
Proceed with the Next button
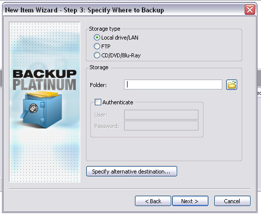point(190,201)
